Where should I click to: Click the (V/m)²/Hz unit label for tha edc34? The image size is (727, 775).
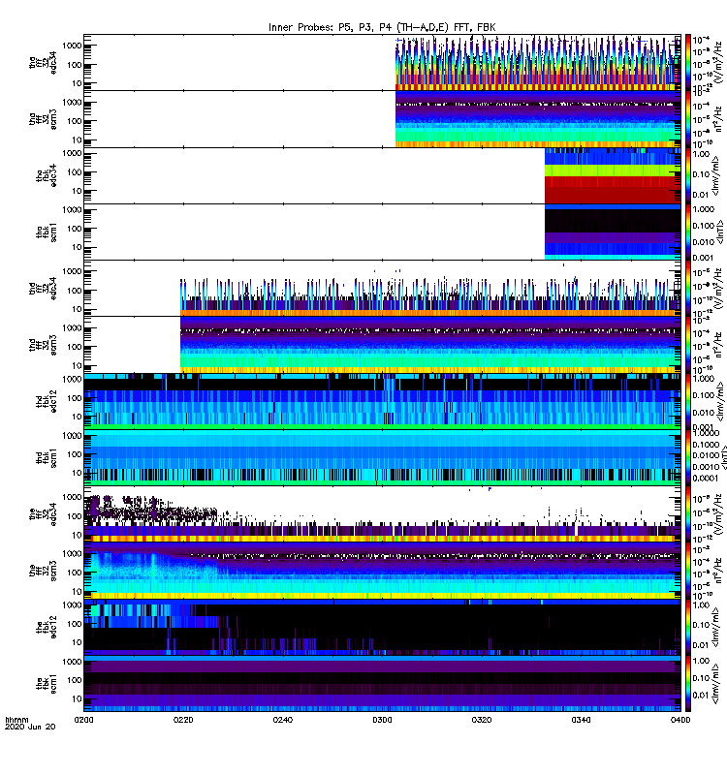click(x=718, y=62)
